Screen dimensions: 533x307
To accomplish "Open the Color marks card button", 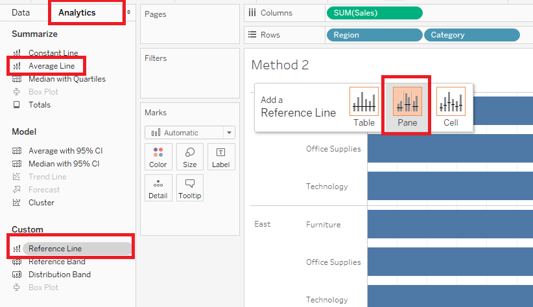I will (x=158, y=157).
